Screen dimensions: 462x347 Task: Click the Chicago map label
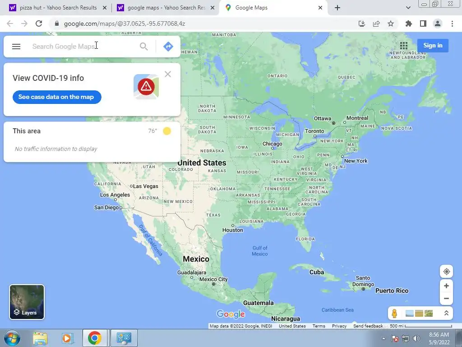[x=272, y=144]
